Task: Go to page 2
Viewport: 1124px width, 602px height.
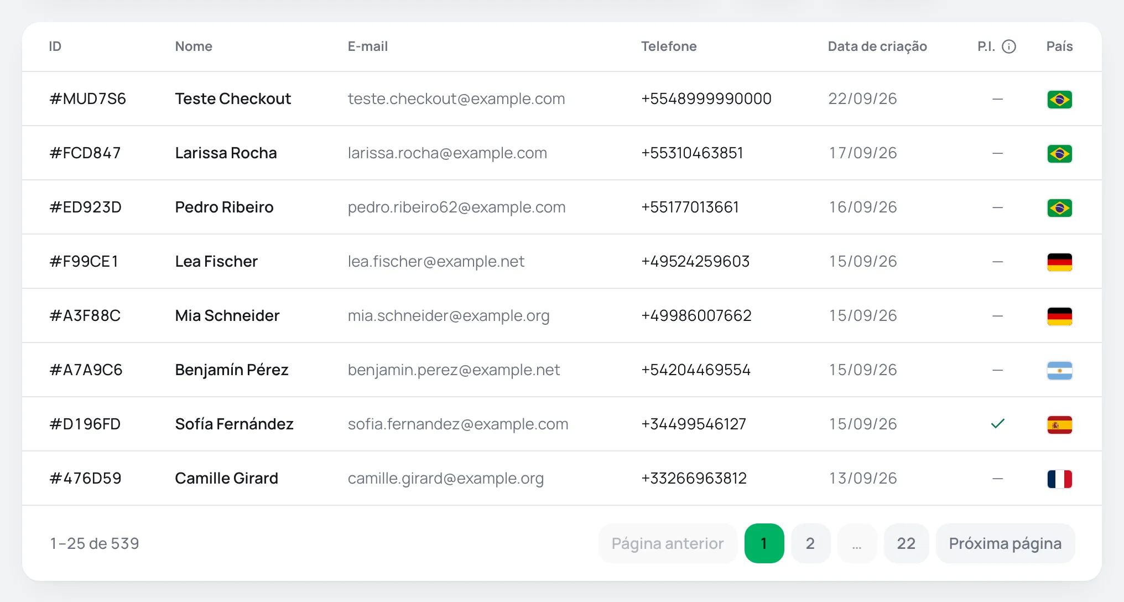Action: pos(810,543)
